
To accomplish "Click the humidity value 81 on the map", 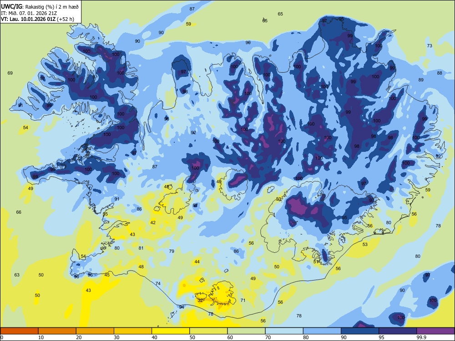I will pyautogui.click(x=141, y=248).
